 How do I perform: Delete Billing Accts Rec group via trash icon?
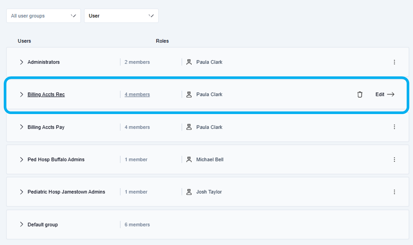pos(360,94)
